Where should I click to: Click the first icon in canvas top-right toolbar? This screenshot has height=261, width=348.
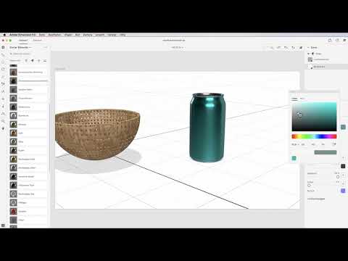tap(272, 48)
